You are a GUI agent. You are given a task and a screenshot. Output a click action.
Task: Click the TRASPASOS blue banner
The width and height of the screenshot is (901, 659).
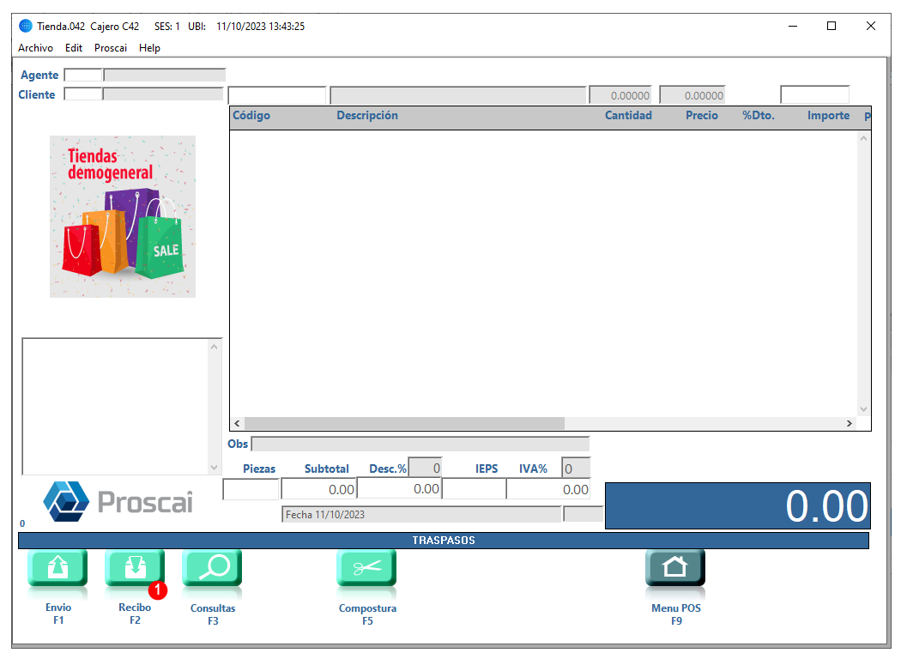pyautogui.click(x=443, y=541)
